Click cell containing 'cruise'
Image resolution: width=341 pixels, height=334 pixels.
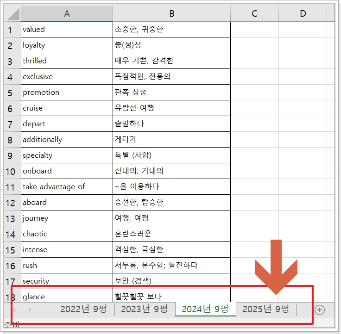click(67, 108)
